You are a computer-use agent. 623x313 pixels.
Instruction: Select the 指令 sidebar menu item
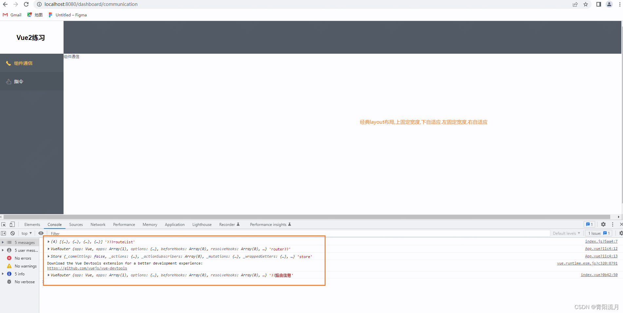(32, 82)
